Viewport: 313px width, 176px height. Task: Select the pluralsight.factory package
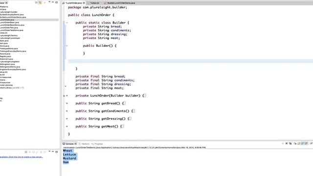pos(9,36)
